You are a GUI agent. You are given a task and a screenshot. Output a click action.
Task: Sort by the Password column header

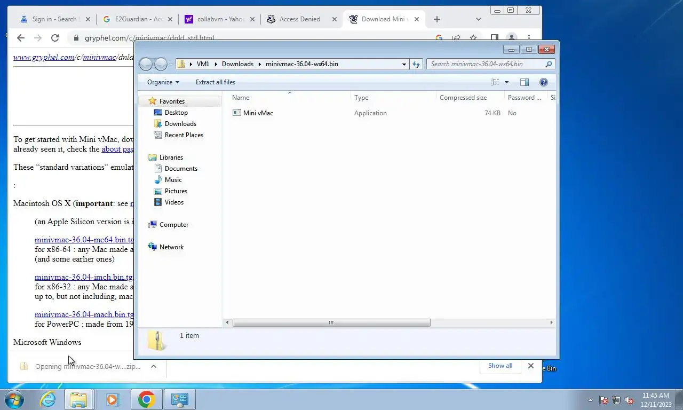point(526,98)
